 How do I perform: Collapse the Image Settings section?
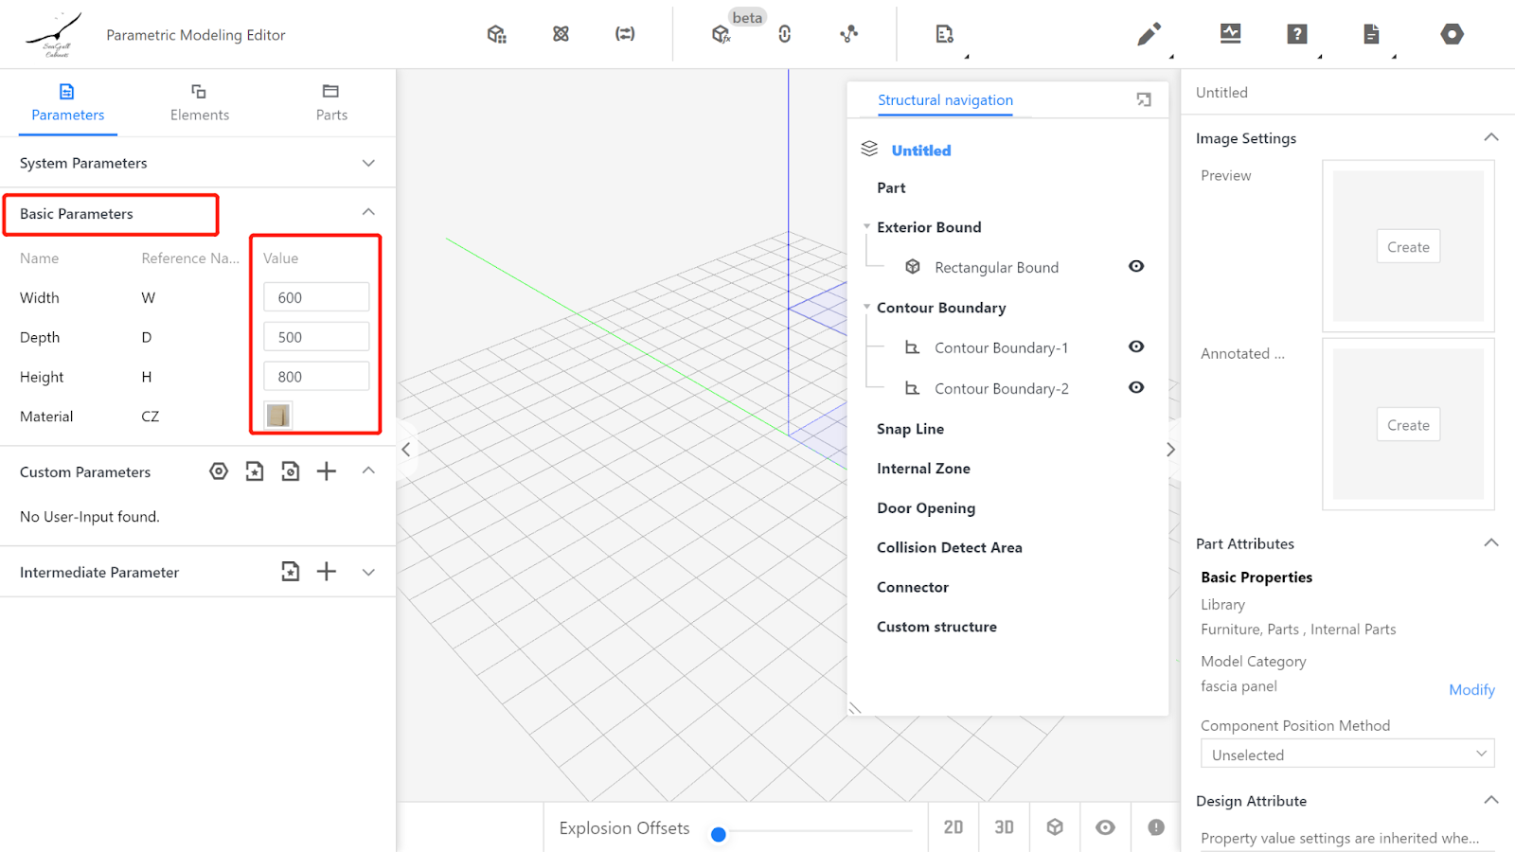[1490, 138]
